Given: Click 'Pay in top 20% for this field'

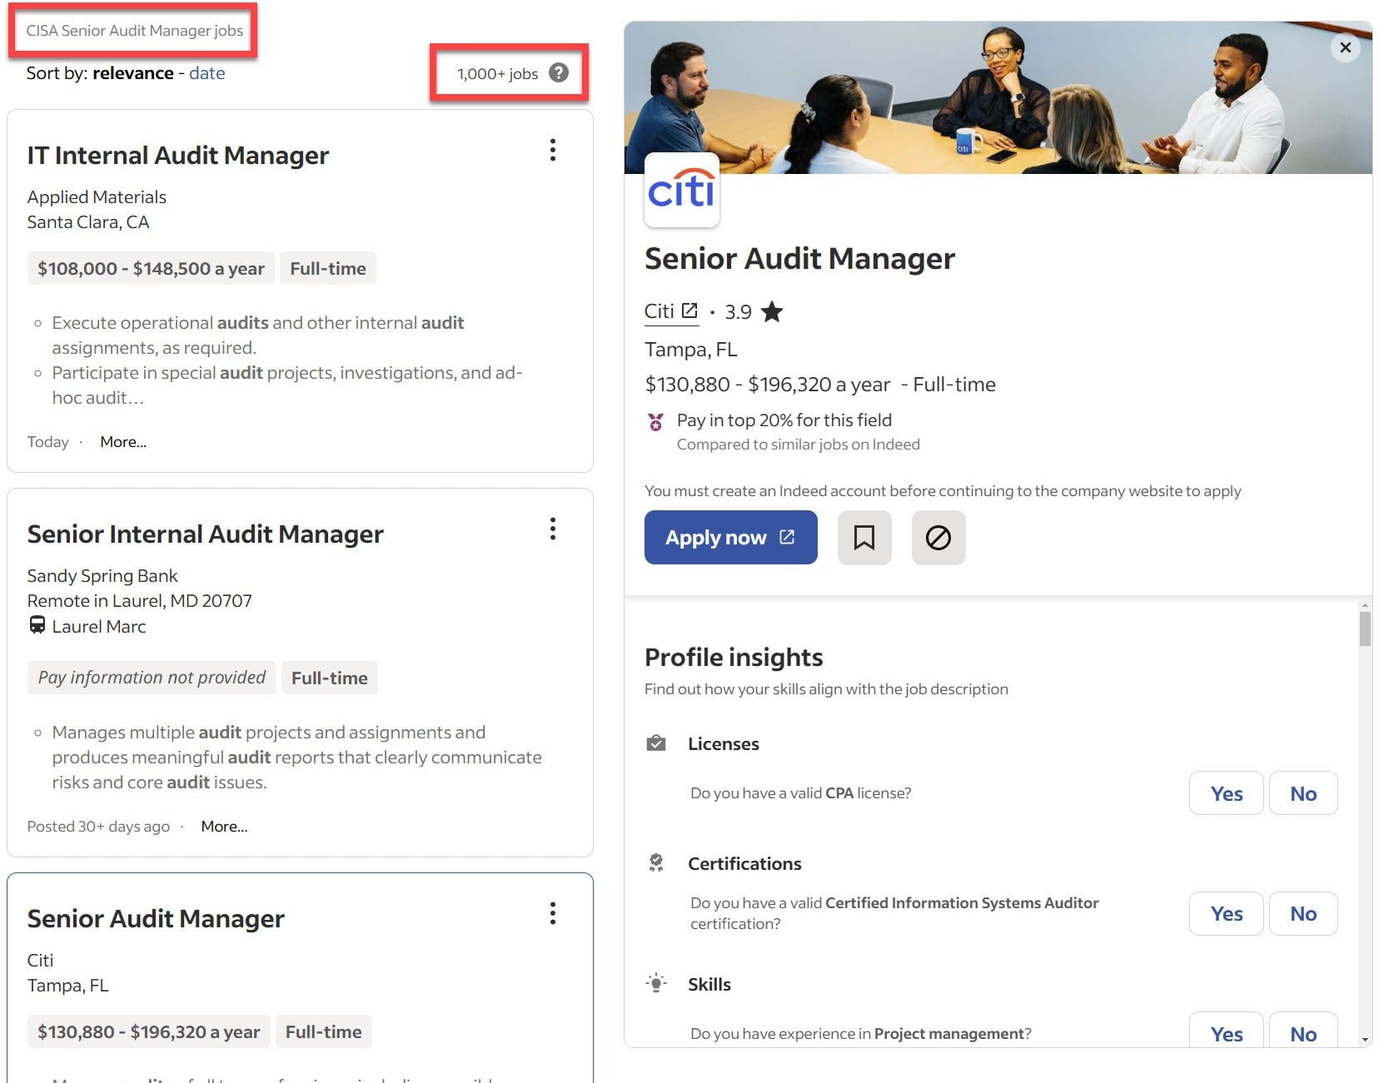Looking at the screenshot, I should coord(784,420).
